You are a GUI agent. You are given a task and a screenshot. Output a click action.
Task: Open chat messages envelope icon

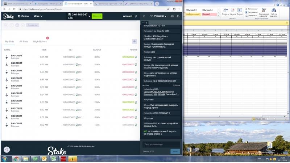point(172,16)
